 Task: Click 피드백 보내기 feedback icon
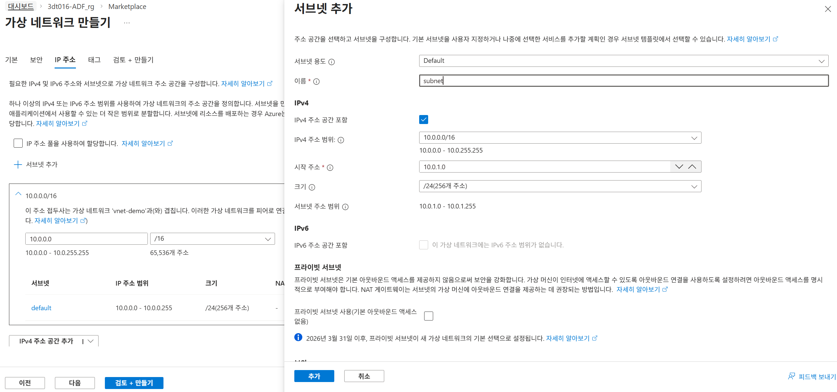(x=791, y=376)
